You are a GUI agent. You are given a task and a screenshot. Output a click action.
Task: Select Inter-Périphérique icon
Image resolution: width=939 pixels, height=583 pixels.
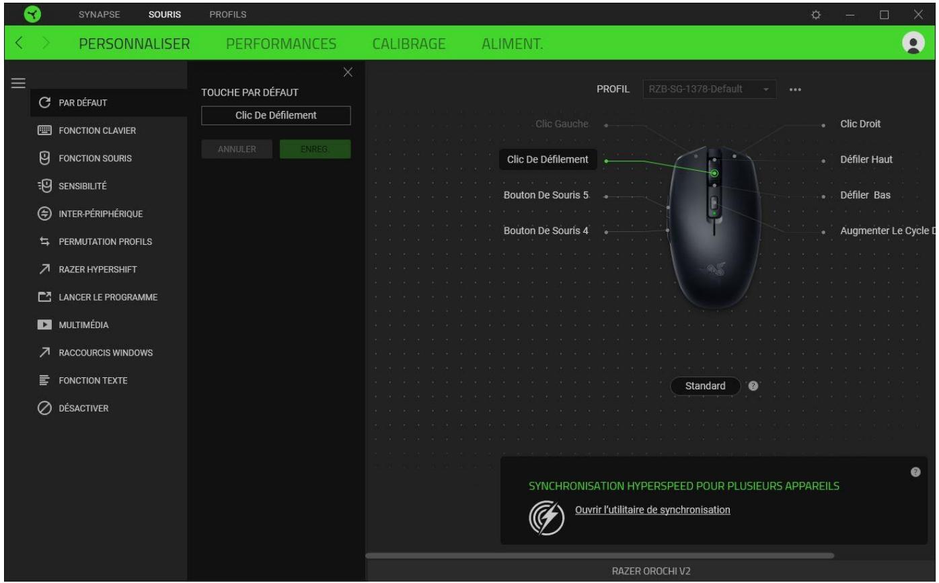45,214
